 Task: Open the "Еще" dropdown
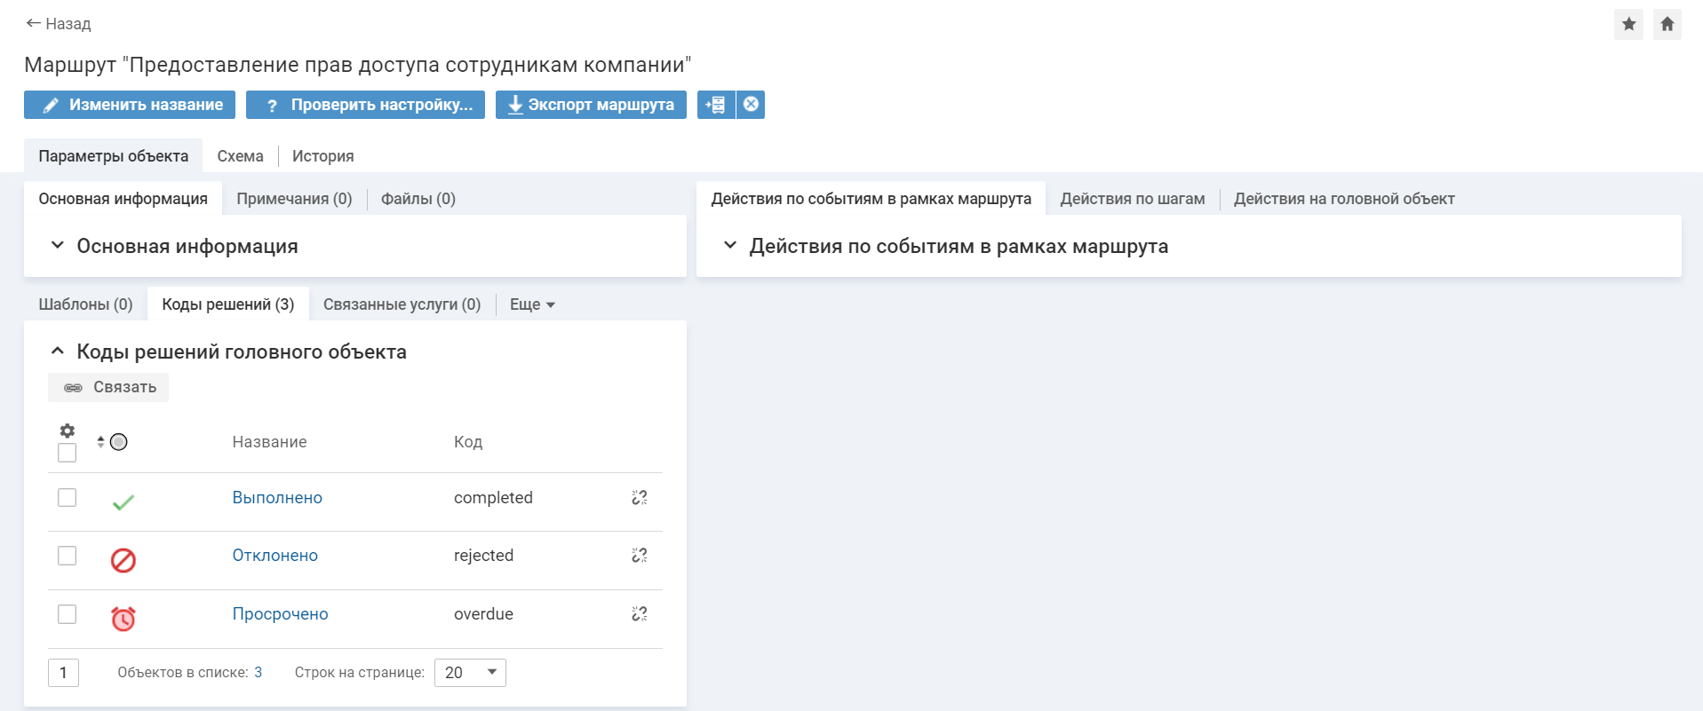click(x=531, y=304)
